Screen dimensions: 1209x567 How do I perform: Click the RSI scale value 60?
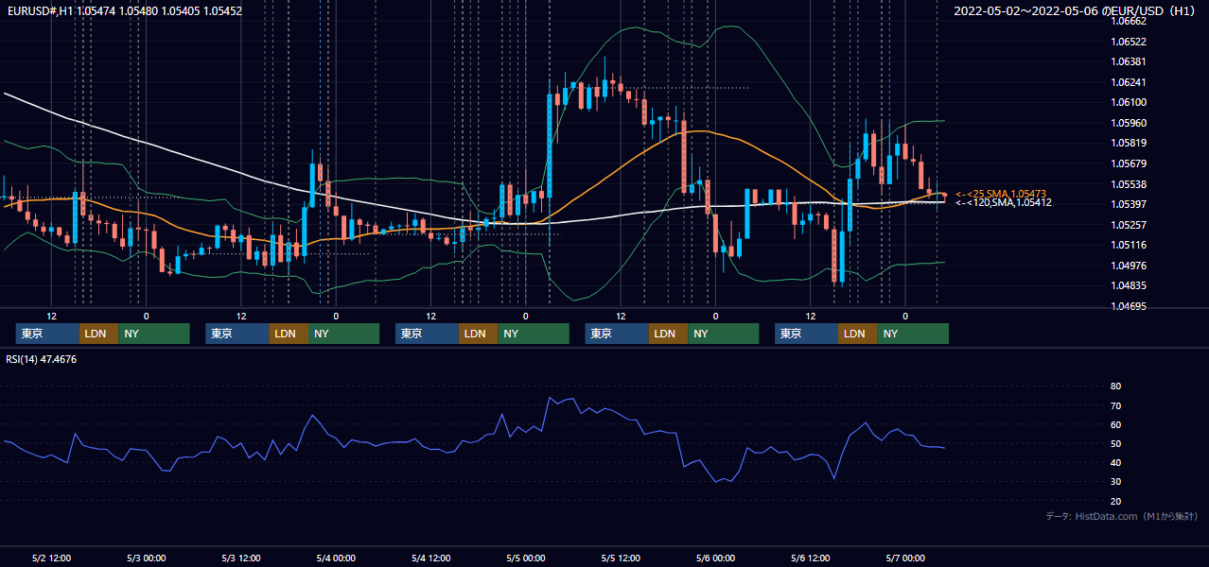coord(1115,424)
